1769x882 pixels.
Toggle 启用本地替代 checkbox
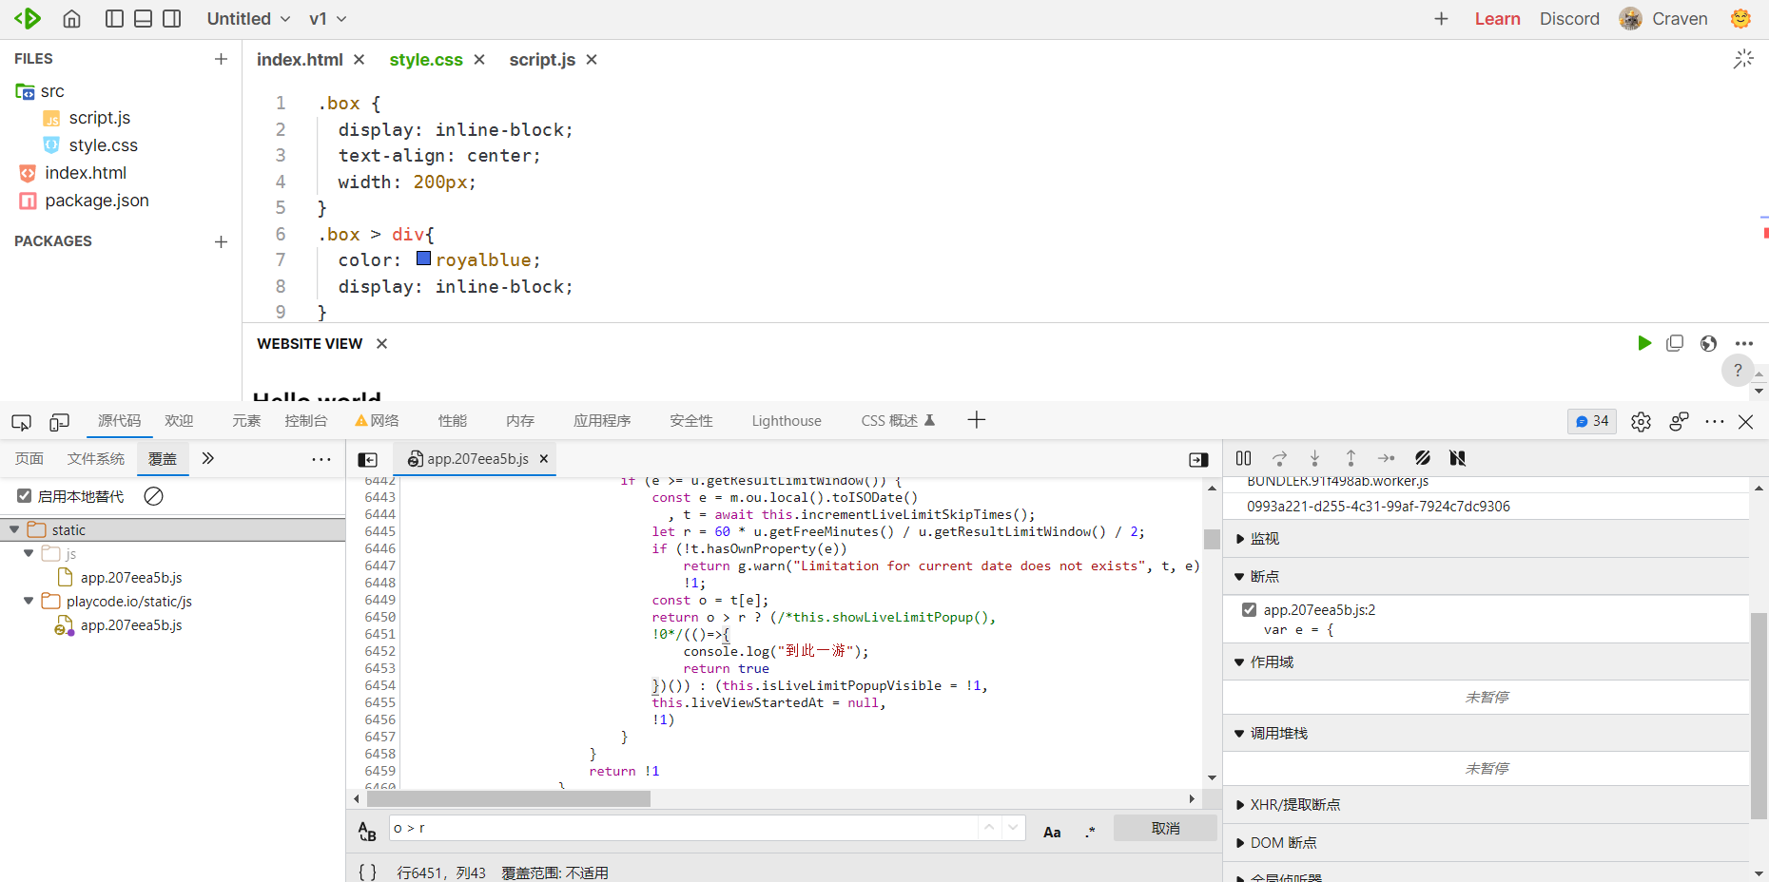pos(25,495)
